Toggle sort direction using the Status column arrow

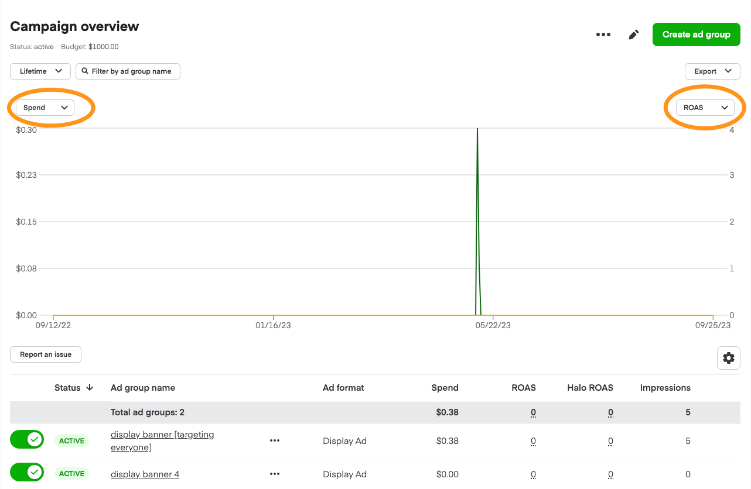[x=90, y=388]
